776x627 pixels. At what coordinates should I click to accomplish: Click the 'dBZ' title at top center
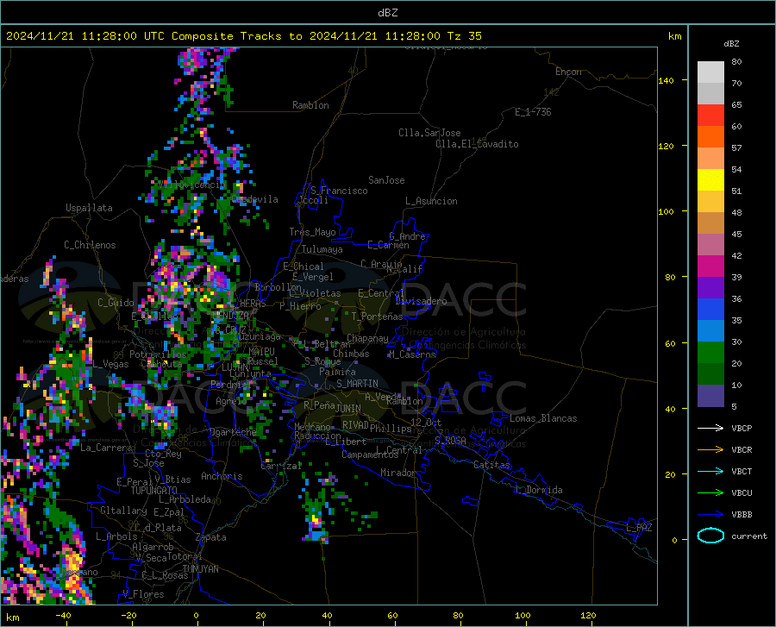387,13
